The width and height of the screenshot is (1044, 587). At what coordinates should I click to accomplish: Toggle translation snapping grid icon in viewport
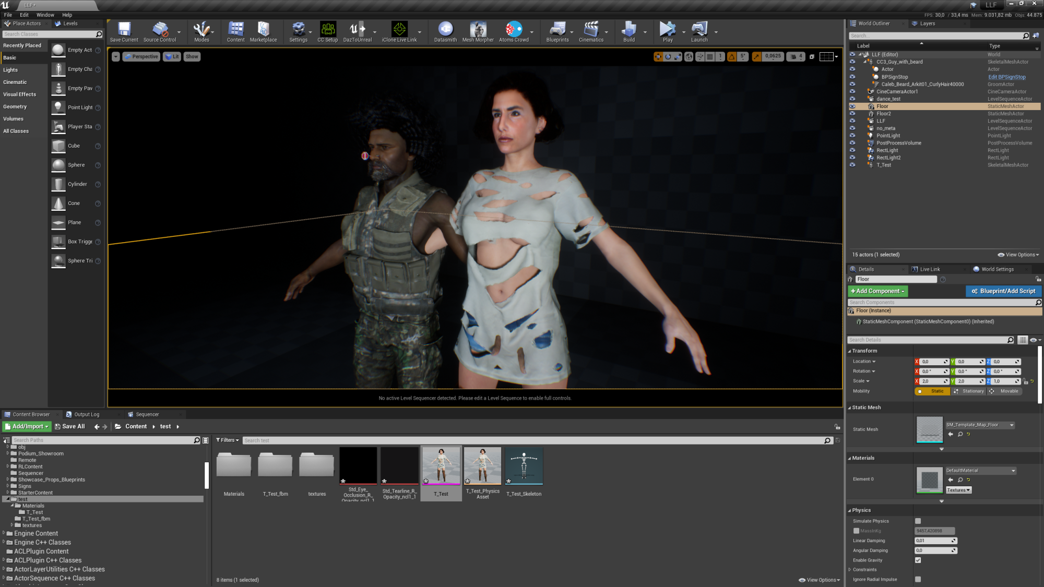click(x=710, y=57)
